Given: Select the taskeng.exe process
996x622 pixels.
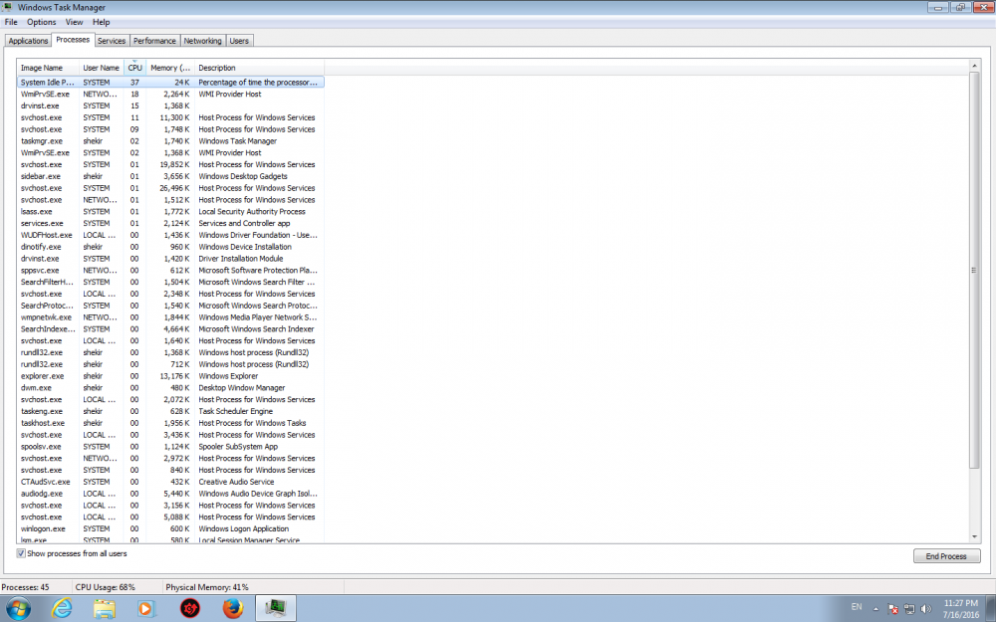Looking at the screenshot, I should point(170,411).
